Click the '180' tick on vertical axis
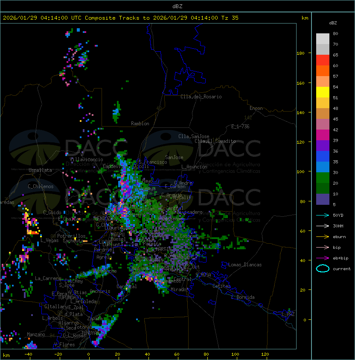 click(300, 53)
